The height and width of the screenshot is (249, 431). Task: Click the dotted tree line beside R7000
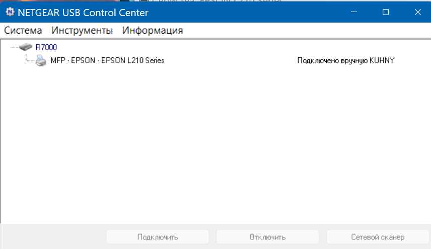(14, 48)
